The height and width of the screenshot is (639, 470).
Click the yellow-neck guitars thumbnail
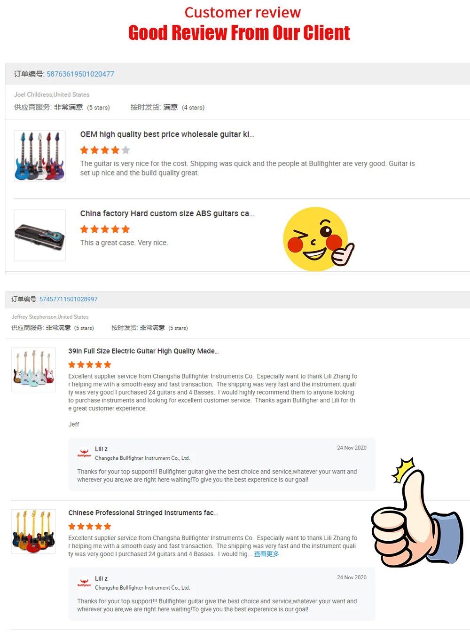tap(33, 531)
